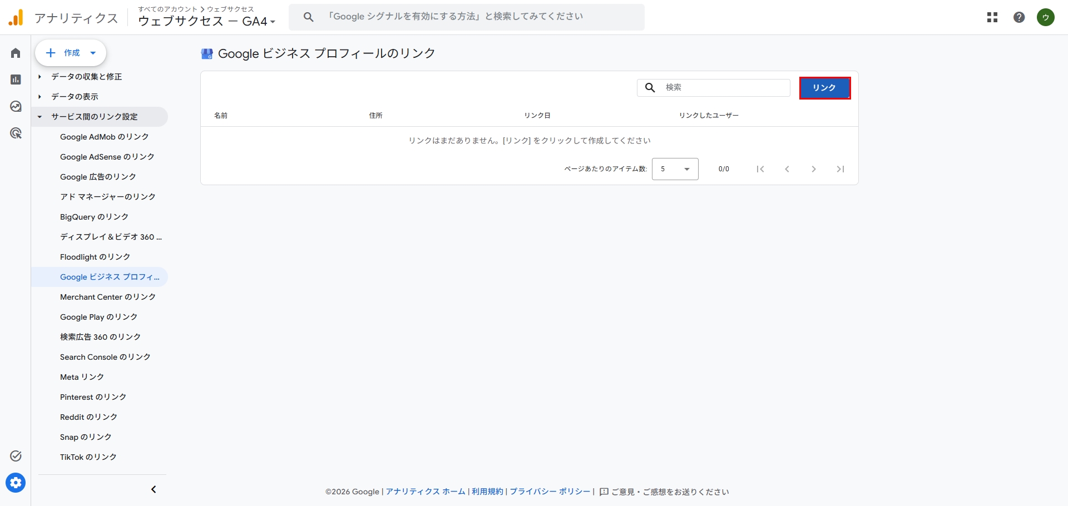Open the Home icon in left rail

point(16,53)
